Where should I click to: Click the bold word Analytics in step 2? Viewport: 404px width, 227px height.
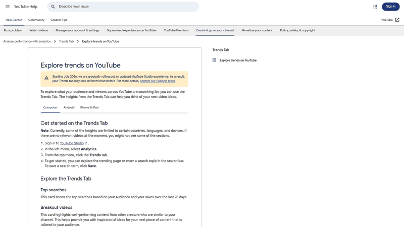tap(89, 149)
